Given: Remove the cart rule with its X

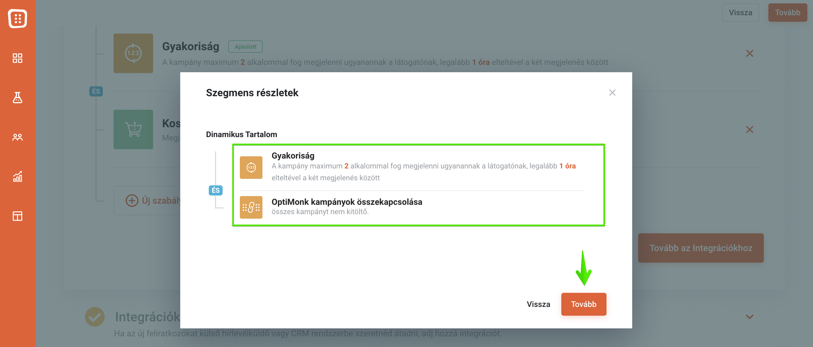Looking at the screenshot, I should pyautogui.click(x=749, y=129).
